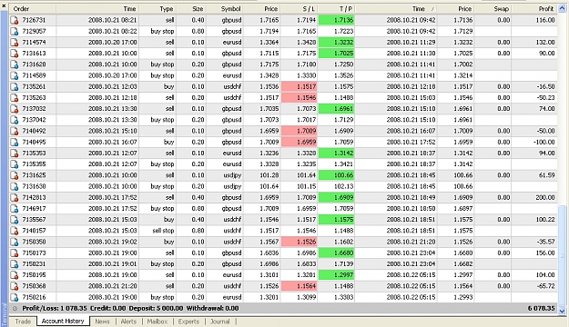This screenshot has height=327, width=569.
Task: Sort by the Type column header
Action: (x=157, y=9)
